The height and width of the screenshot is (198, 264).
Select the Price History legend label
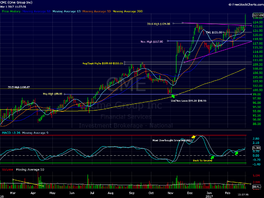[11, 11]
